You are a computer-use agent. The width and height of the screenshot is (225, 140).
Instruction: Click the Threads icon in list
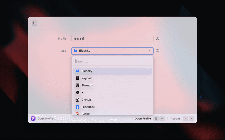pyautogui.click(x=77, y=85)
